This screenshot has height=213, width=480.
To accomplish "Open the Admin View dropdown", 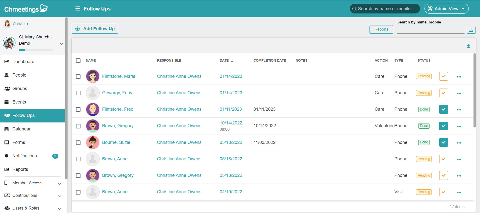I will (x=446, y=9).
